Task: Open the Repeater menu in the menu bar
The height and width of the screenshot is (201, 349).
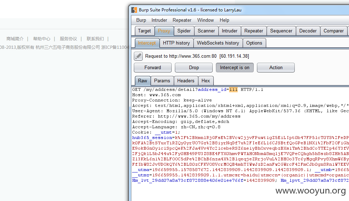Action: coord(182,20)
